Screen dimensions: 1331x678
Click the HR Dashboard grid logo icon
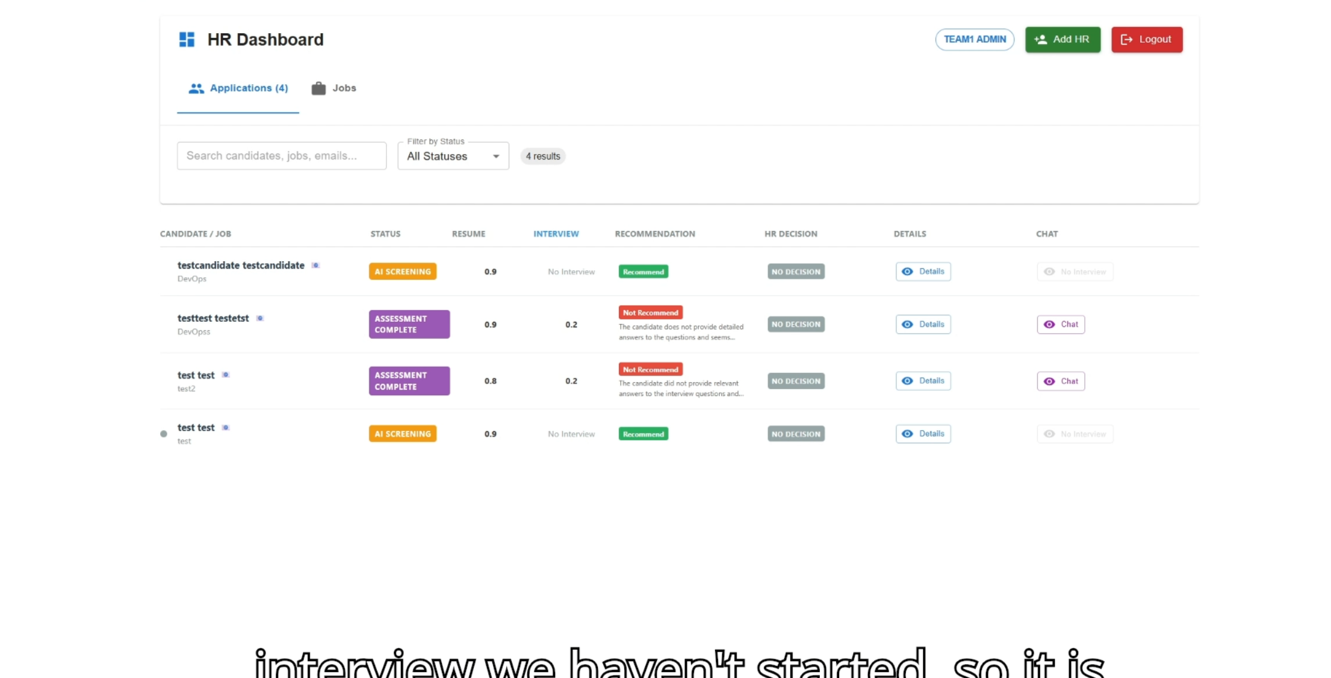tap(187, 39)
